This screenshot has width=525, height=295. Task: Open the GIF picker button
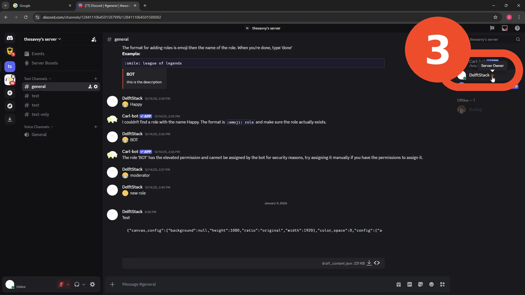pyautogui.click(x=410, y=284)
